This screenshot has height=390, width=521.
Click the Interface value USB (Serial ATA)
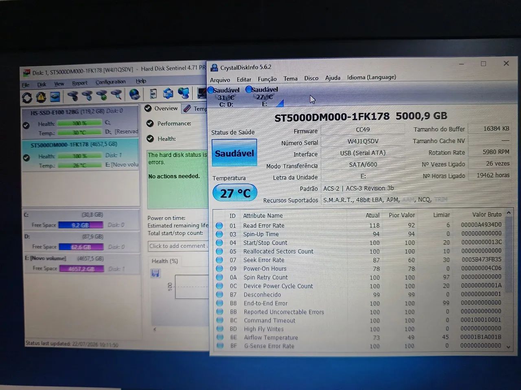click(x=363, y=153)
